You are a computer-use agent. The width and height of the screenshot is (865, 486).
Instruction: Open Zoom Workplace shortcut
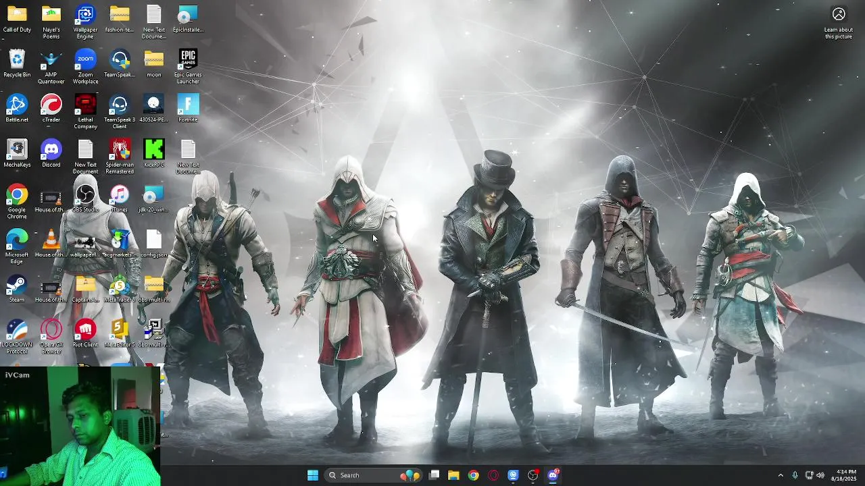coord(85,67)
